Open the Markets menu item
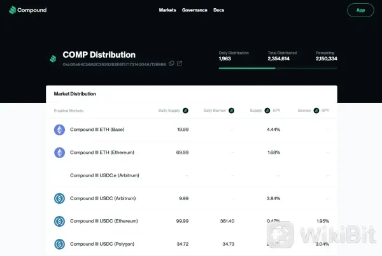 coord(167,10)
